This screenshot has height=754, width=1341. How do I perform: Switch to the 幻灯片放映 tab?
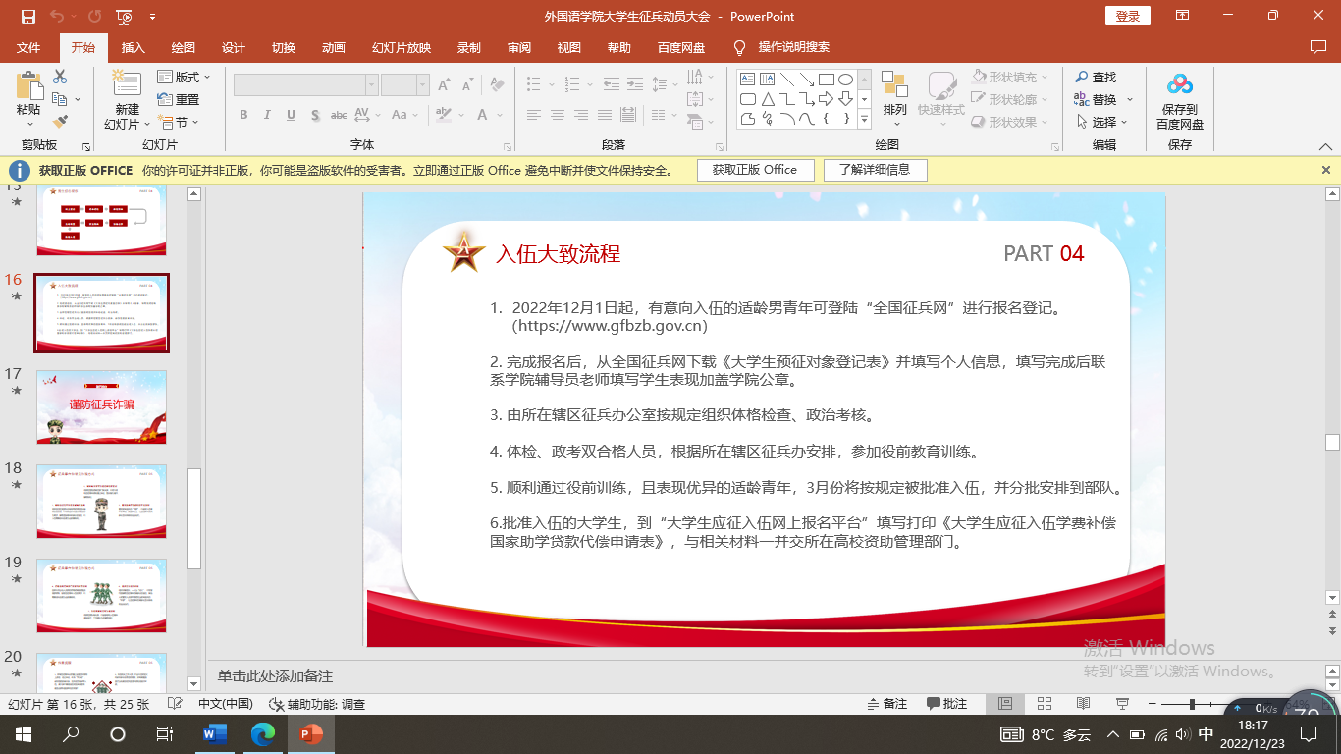click(x=401, y=47)
